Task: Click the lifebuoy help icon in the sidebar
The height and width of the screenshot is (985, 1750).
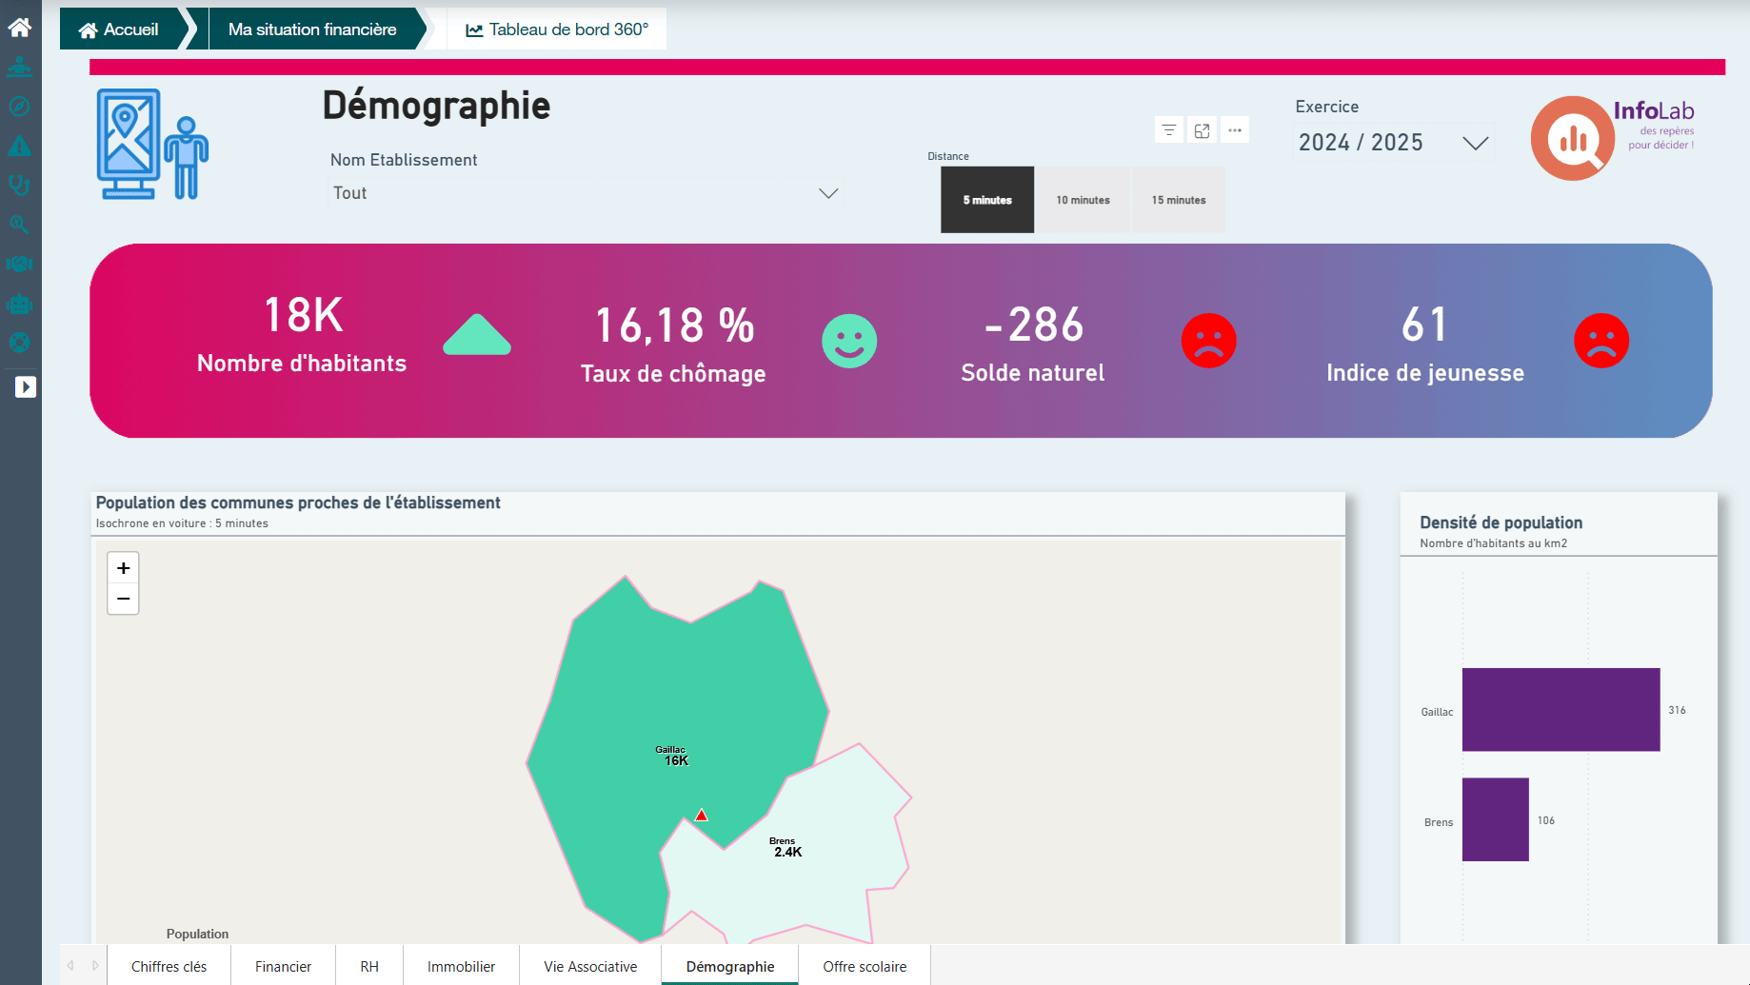Action: (x=19, y=343)
